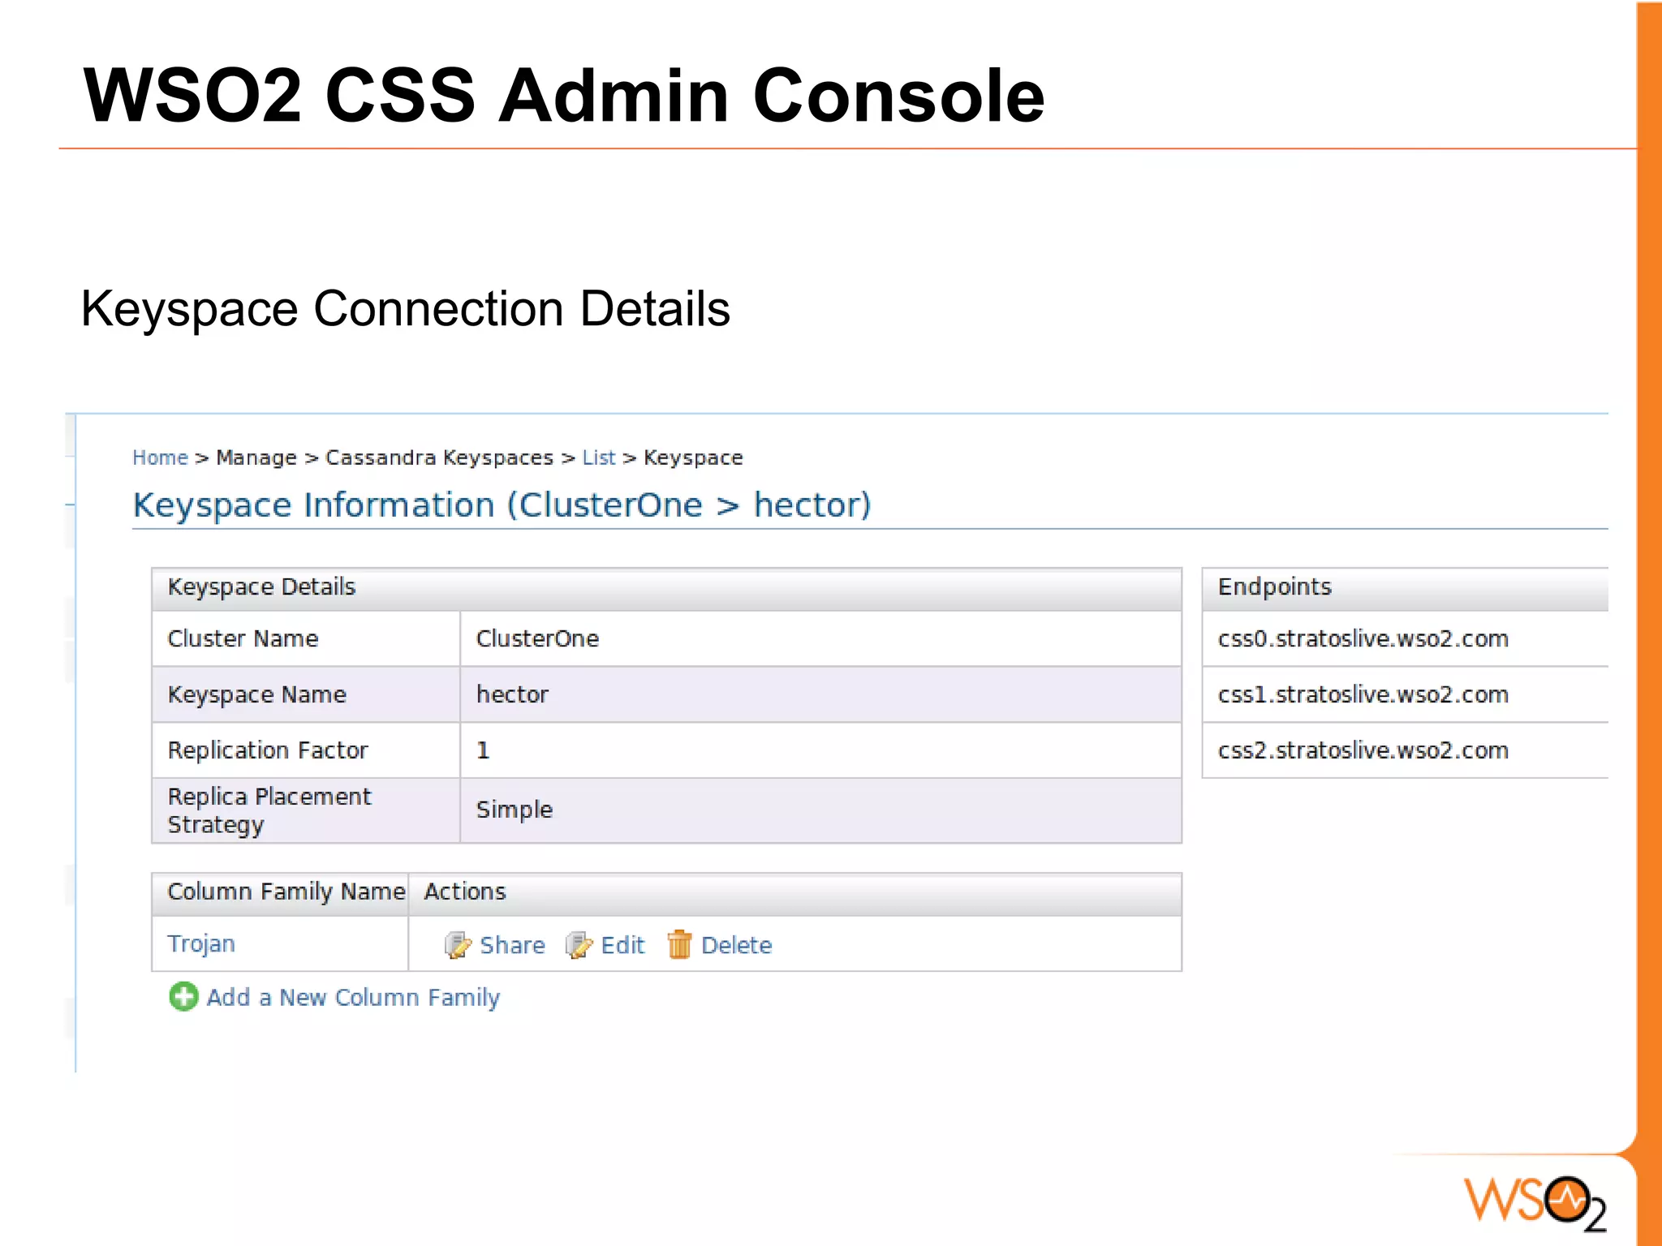
Task: Select the css1.stratoslive.wso2.com endpoint
Action: pos(1363,694)
